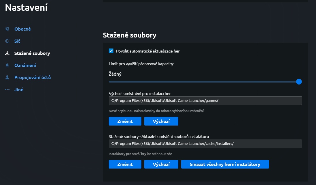
Task: Click the person icon beside Propojování účtů
Action: [x=7, y=77]
